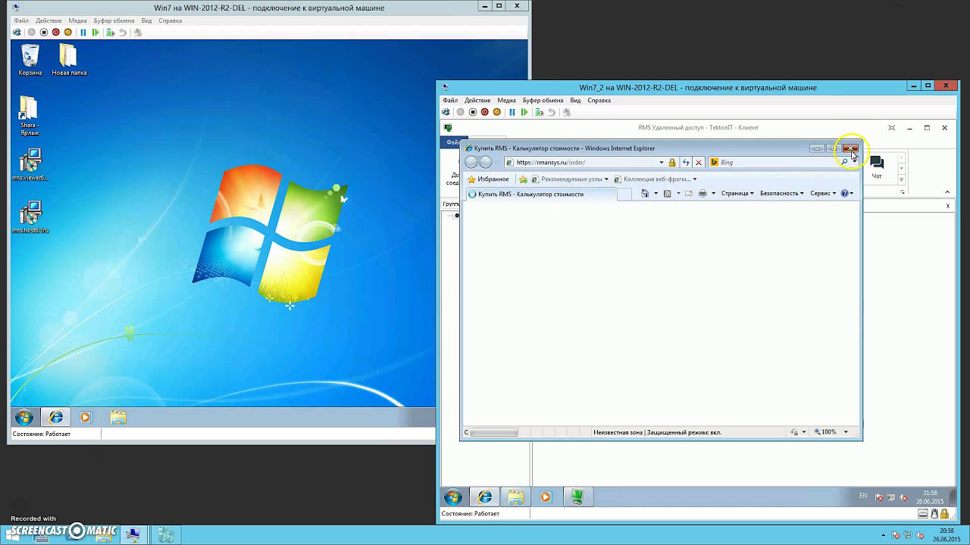This screenshot has width=970, height=545.
Task: Click IE RSS feeds icon
Action: (667, 194)
